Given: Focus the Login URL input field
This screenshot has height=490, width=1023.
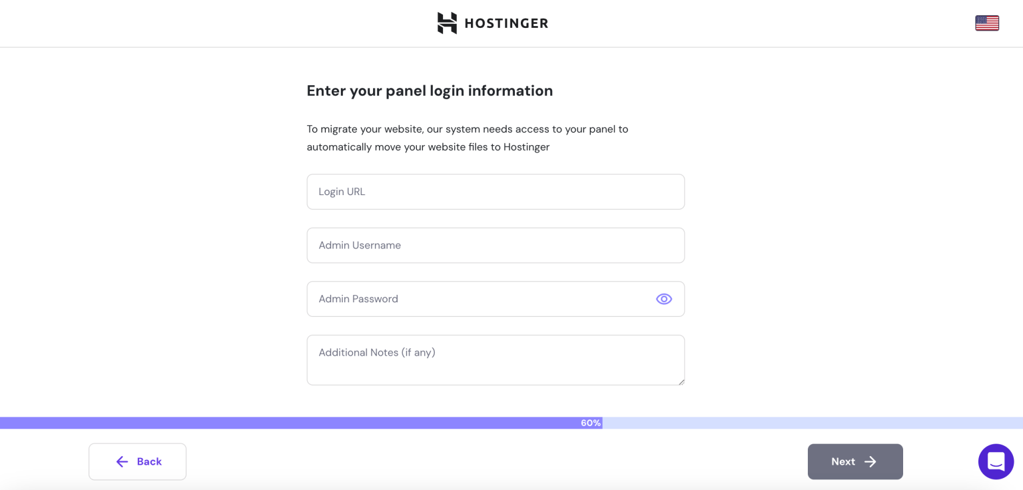Looking at the screenshot, I should coord(496,192).
